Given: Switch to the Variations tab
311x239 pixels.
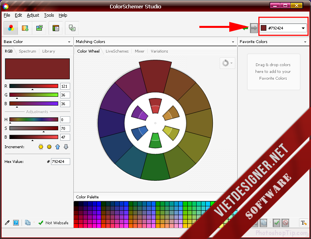Looking at the screenshot, I should (x=159, y=51).
